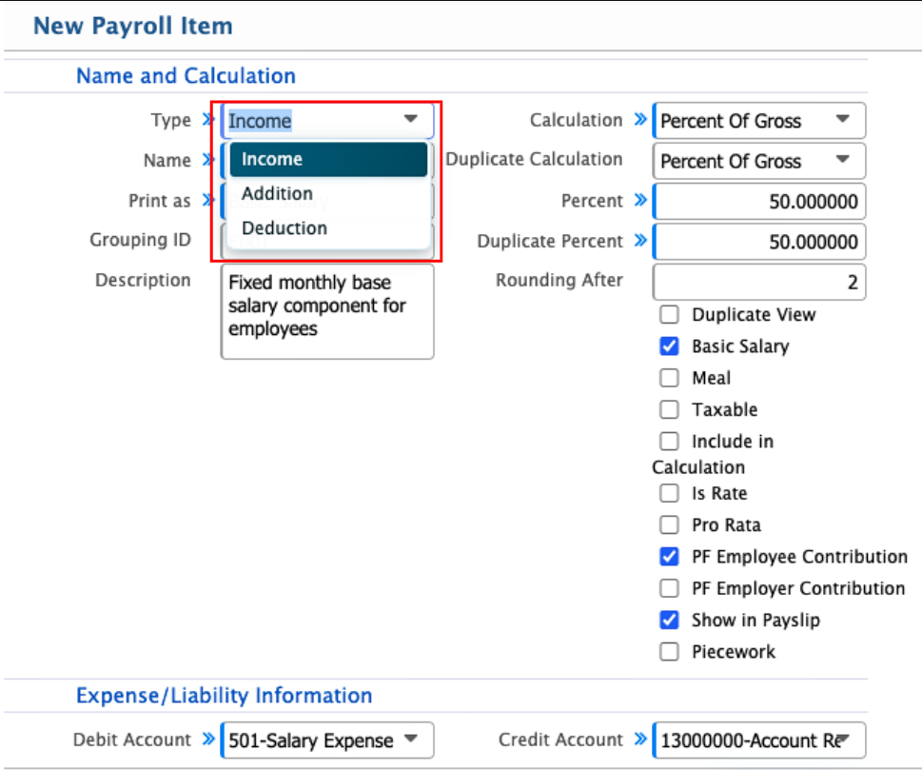
Task: Tick the Meal checkbox
Action: pos(670,379)
